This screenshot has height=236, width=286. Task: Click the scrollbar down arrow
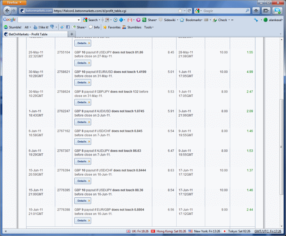(281, 226)
